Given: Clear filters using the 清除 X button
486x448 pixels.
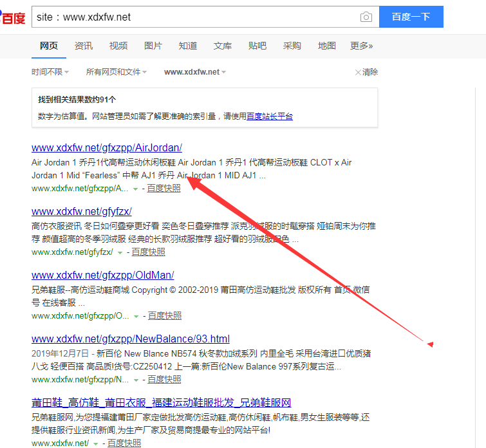Looking at the screenshot, I should [366, 72].
